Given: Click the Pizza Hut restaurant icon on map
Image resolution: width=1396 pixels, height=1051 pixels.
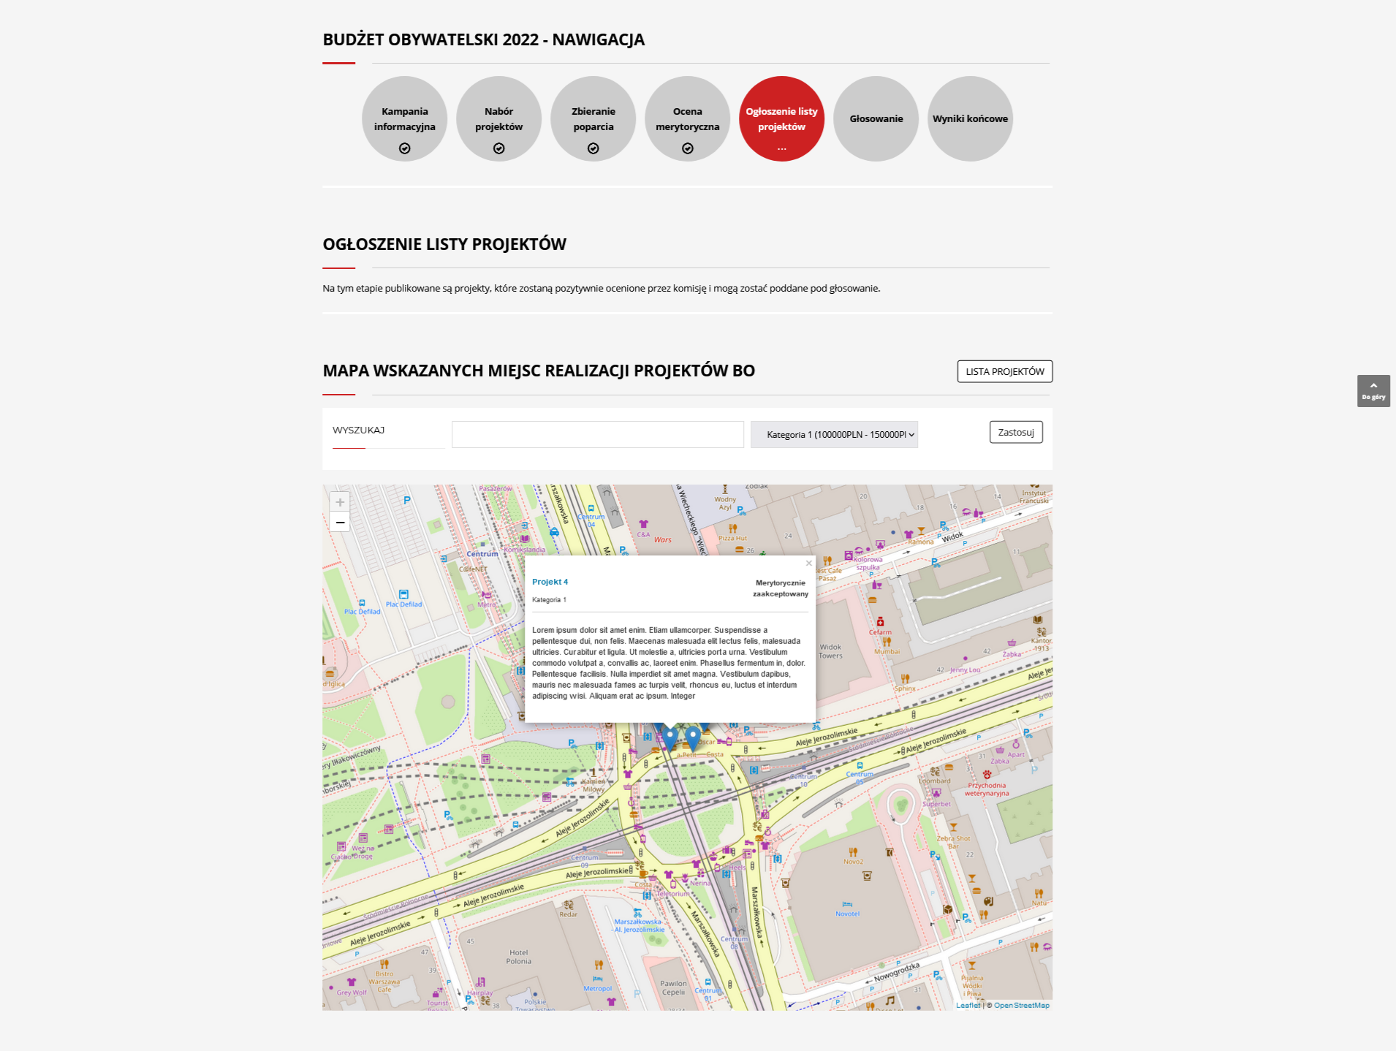Looking at the screenshot, I should pos(732,528).
